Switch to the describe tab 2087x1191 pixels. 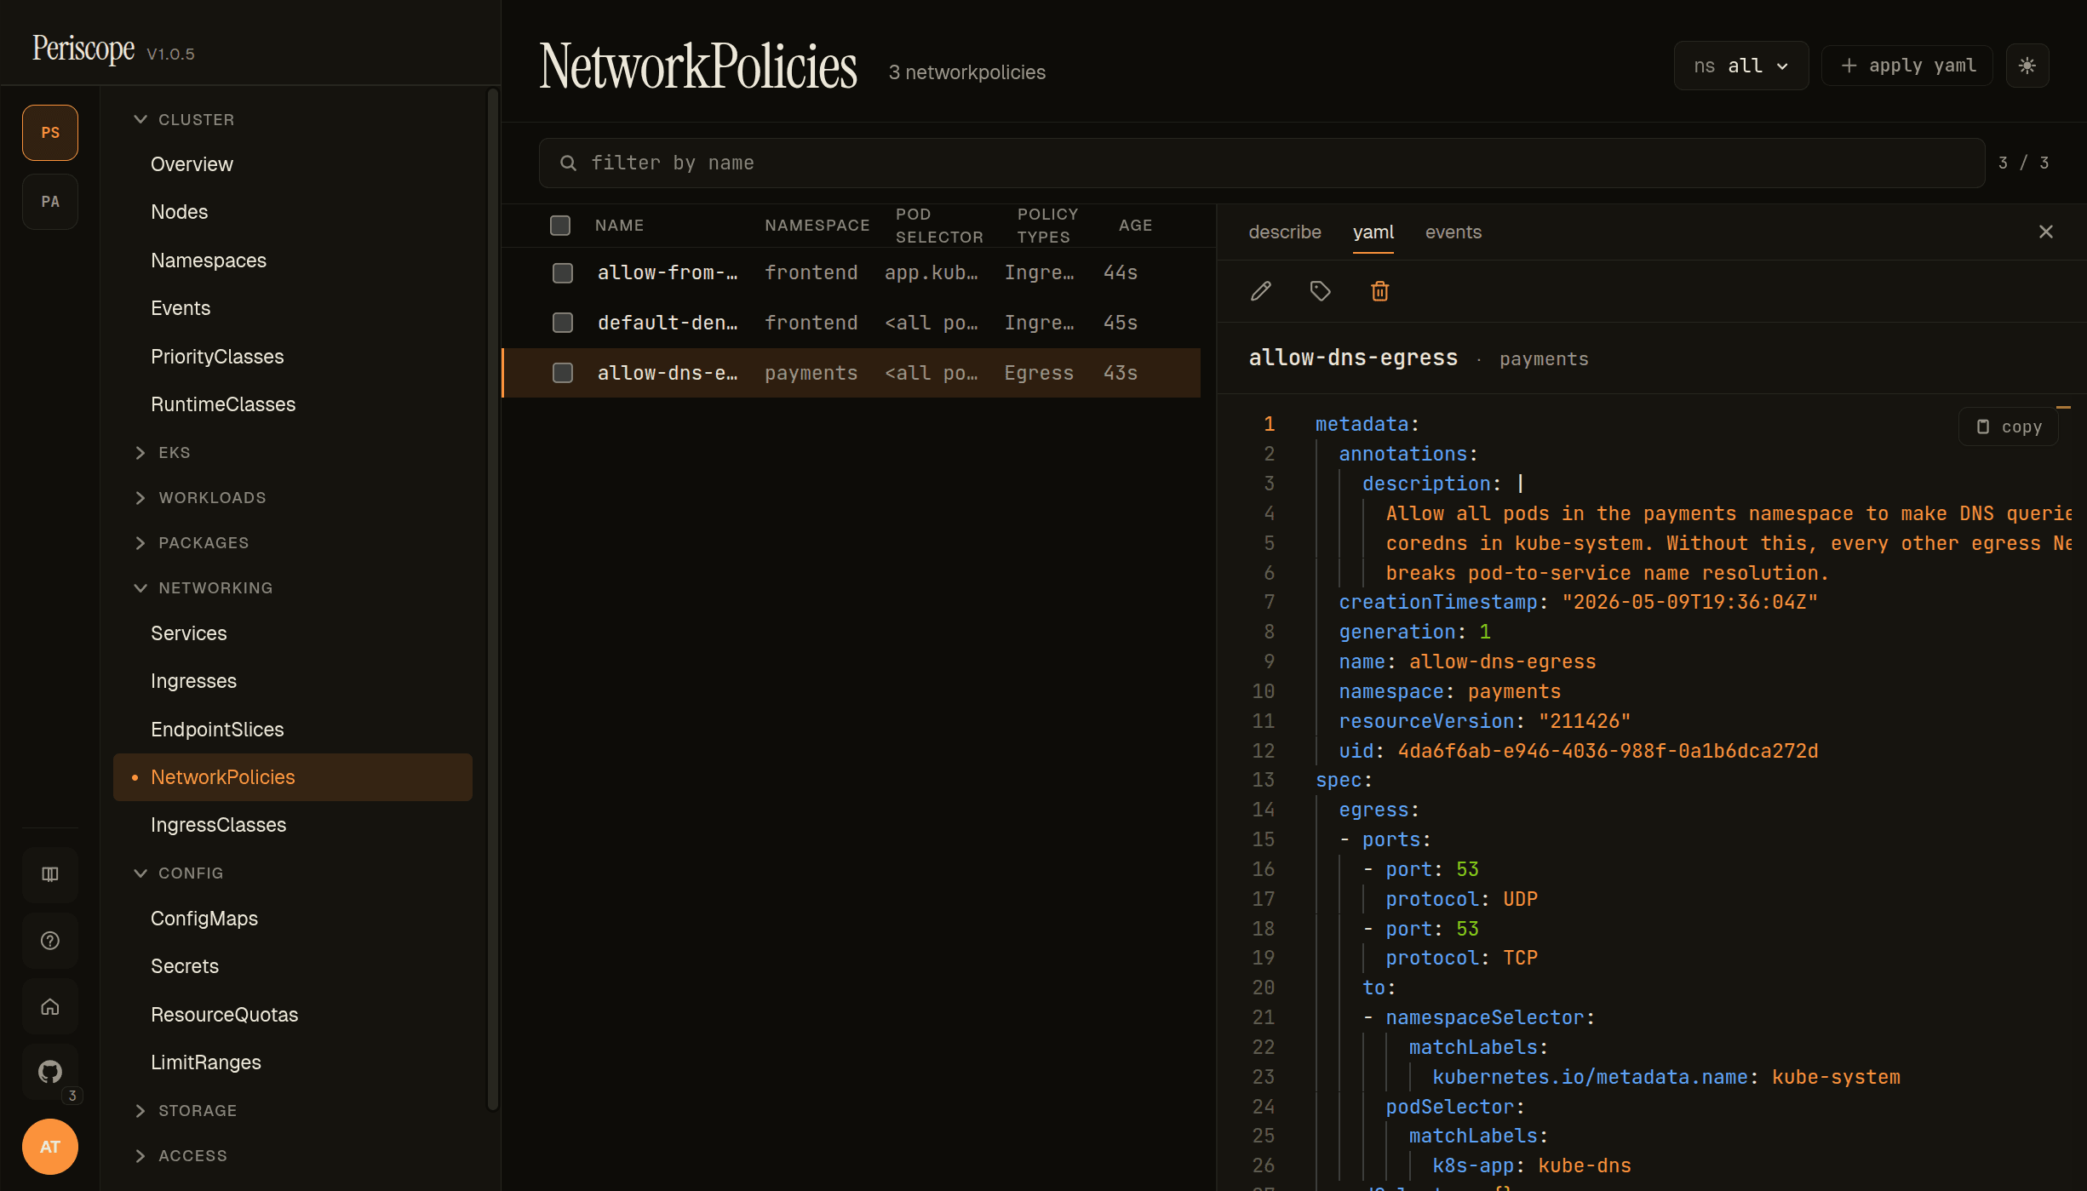click(x=1285, y=232)
